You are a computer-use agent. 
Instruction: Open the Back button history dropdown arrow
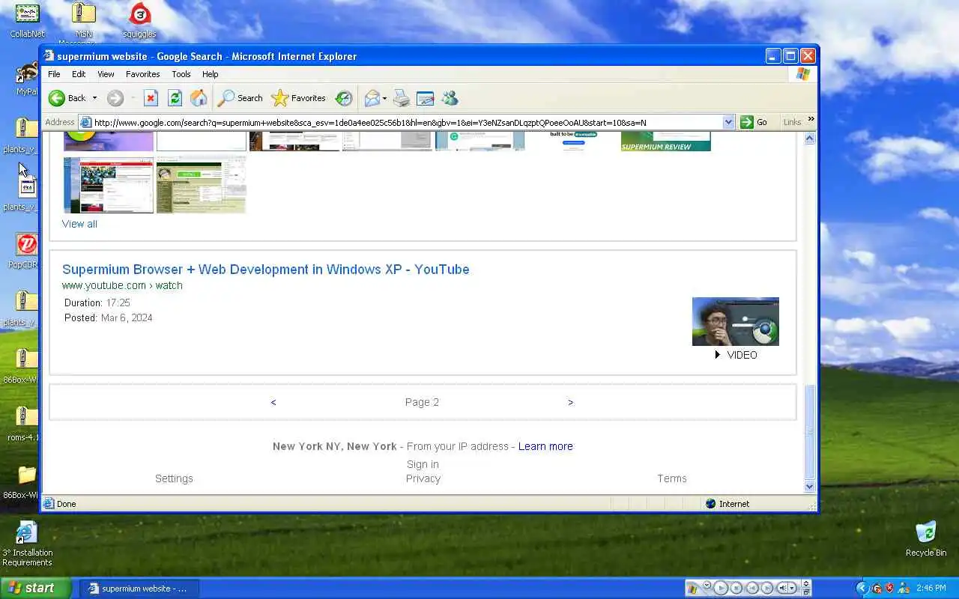click(x=94, y=98)
